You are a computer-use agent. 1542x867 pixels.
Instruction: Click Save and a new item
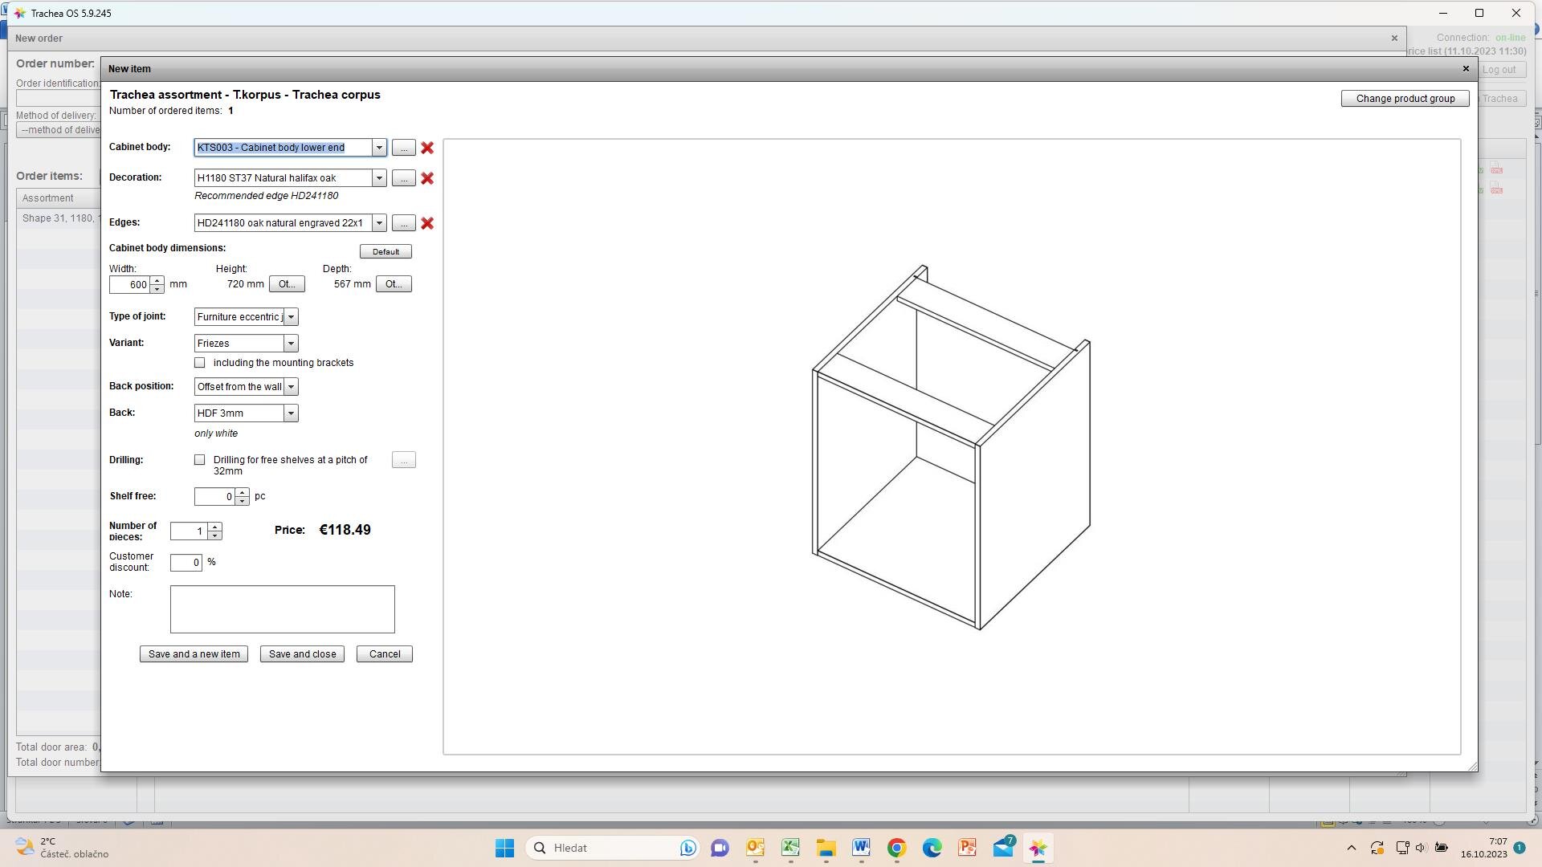[x=194, y=654]
